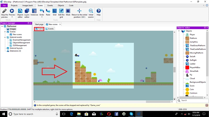Click the Stop the preview pencil icon

[4, 11]
